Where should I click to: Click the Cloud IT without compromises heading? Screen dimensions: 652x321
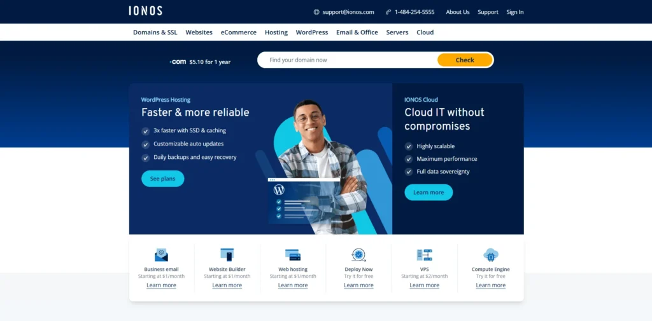click(444, 119)
